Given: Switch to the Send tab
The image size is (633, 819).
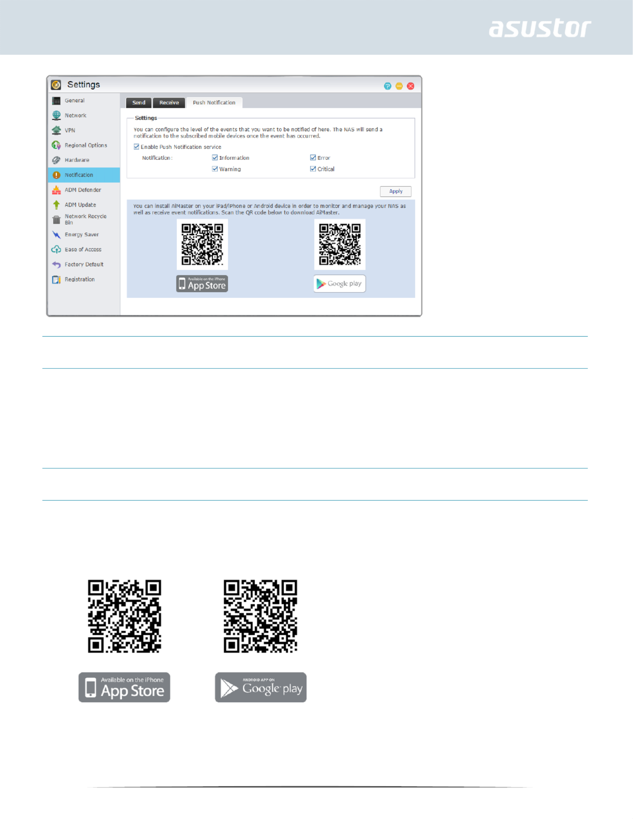Looking at the screenshot, I should click(139, 103).
